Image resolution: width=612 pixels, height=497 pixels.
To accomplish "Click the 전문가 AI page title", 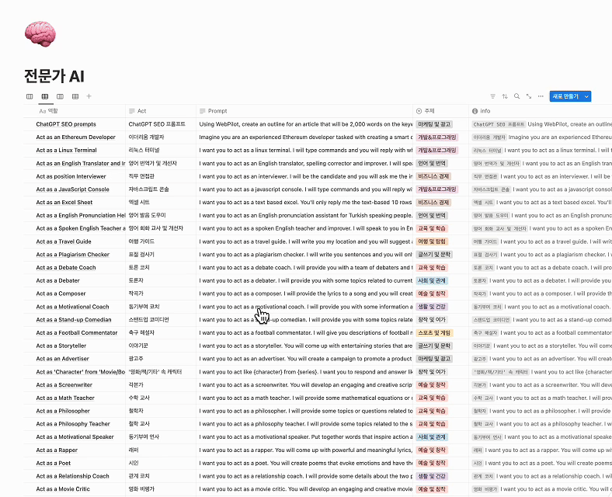I will coord(54,76).
